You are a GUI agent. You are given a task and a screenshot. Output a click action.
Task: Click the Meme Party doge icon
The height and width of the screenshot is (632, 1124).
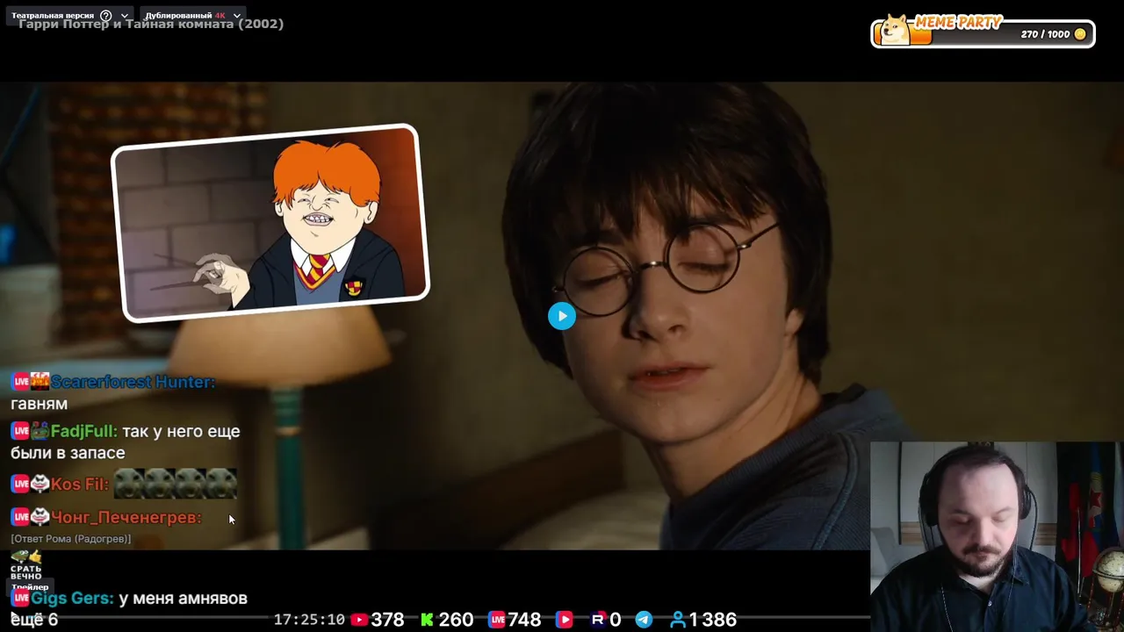point(896,28)
